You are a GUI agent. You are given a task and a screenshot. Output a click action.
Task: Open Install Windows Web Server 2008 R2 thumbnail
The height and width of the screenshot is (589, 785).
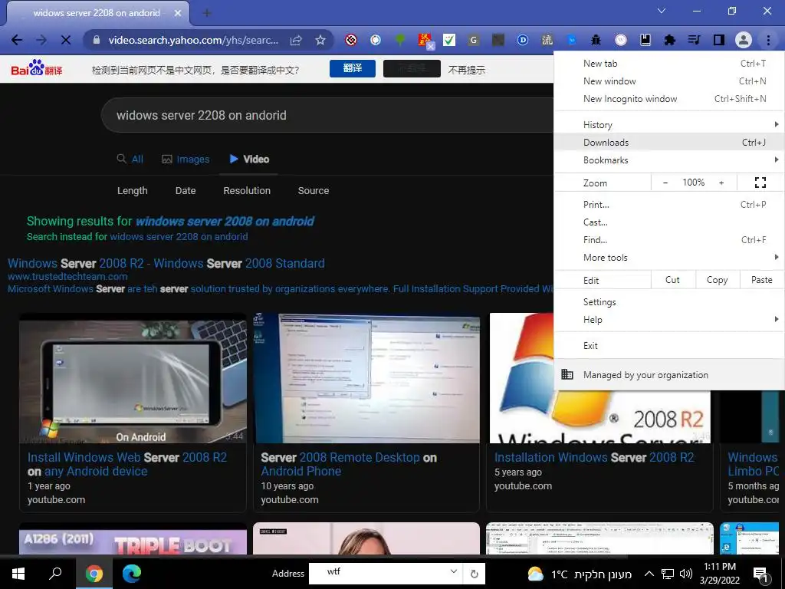pos(133,379)
